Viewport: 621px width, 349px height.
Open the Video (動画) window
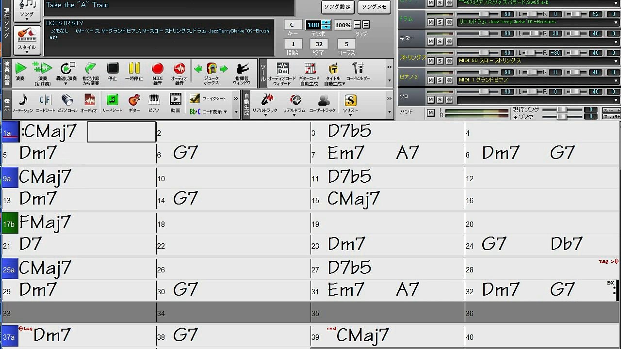pos(175,103)
